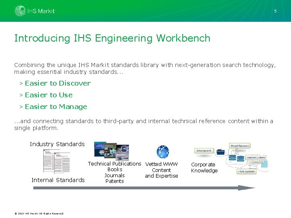This screenshot has height=218, width=291.
Task: Click the IHS Markit sunburst logo
Action: [20, 11]
